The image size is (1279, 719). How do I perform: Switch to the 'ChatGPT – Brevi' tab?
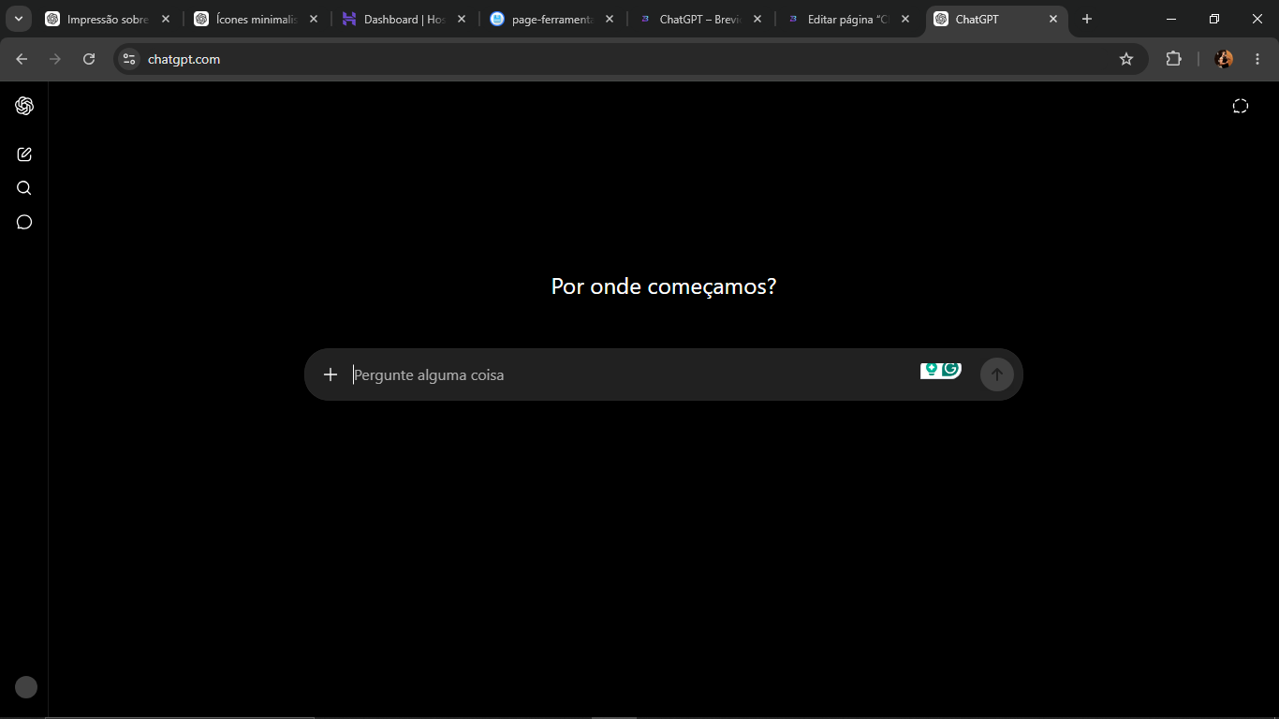point(699,19)
